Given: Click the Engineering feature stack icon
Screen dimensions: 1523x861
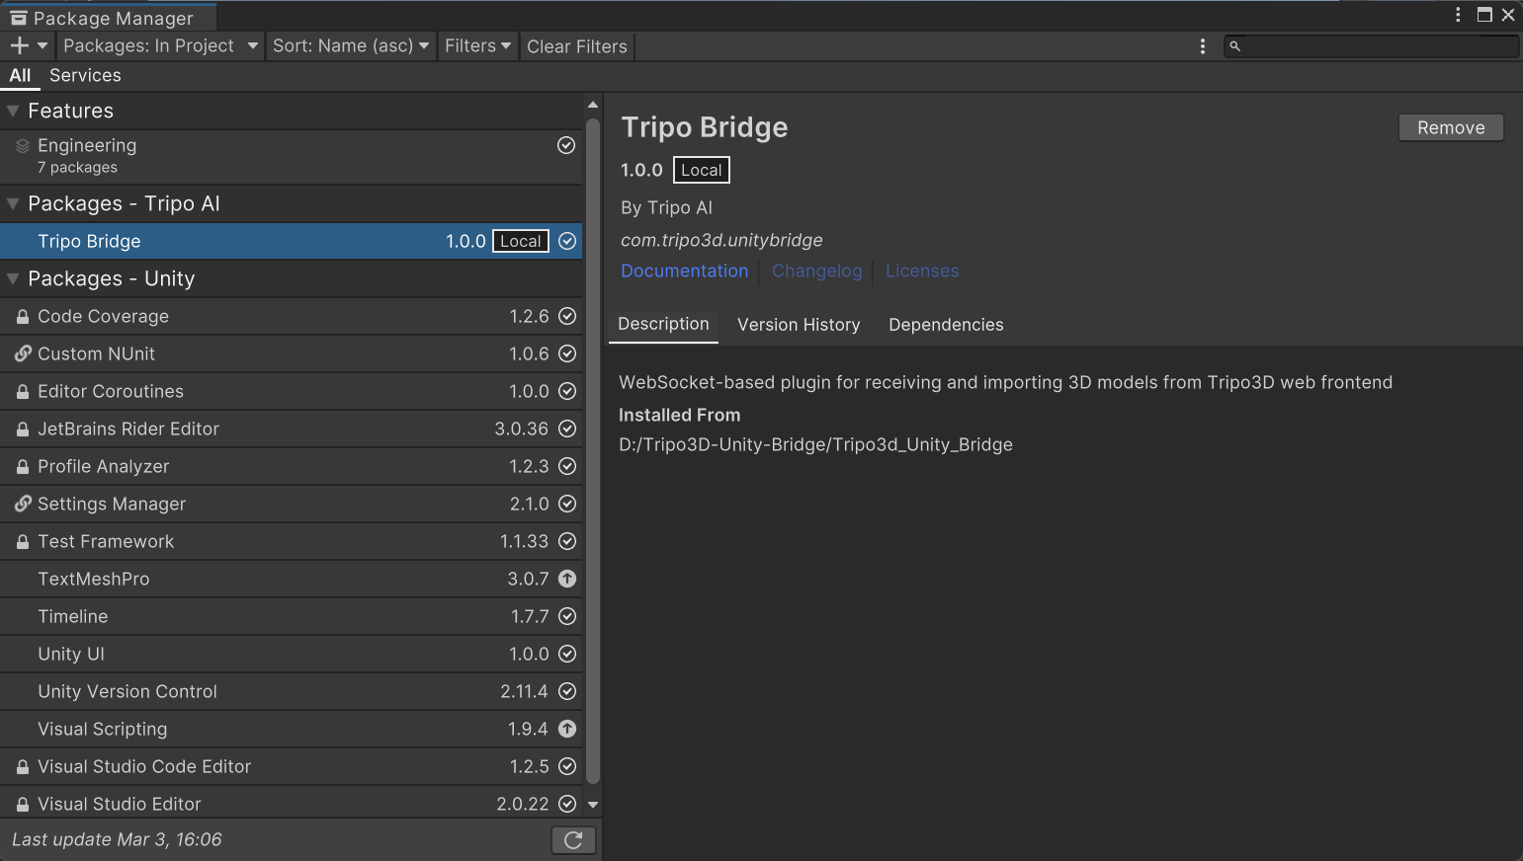Looking at the screenshot, I should 23,146.
